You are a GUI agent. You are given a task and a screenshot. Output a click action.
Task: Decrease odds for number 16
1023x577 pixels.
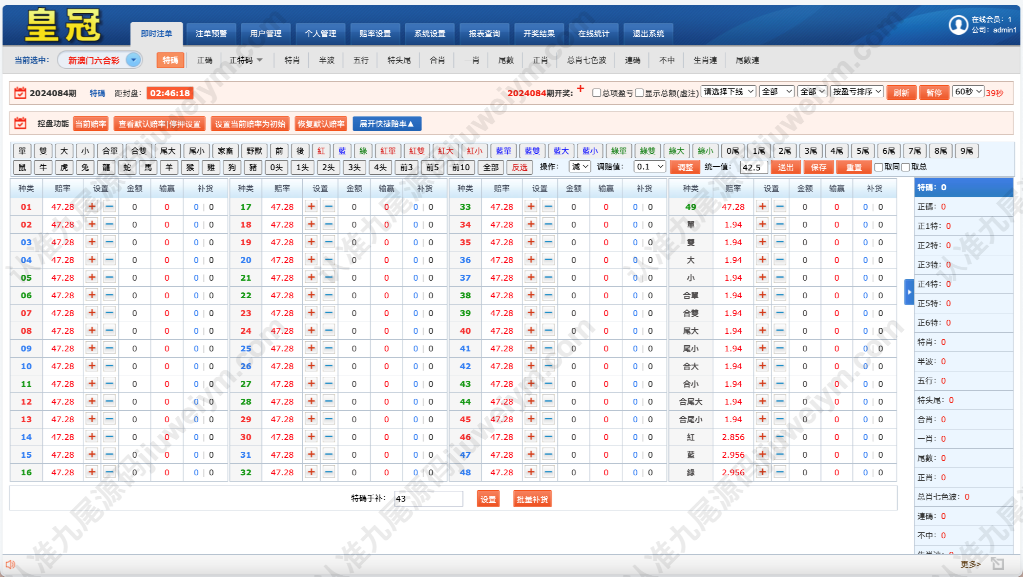pyautogui.click(x=110, y=472)
